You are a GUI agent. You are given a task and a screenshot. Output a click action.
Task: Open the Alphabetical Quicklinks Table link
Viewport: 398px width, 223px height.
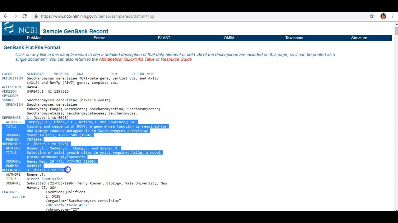pyautogui.click(x=127, y=59)
